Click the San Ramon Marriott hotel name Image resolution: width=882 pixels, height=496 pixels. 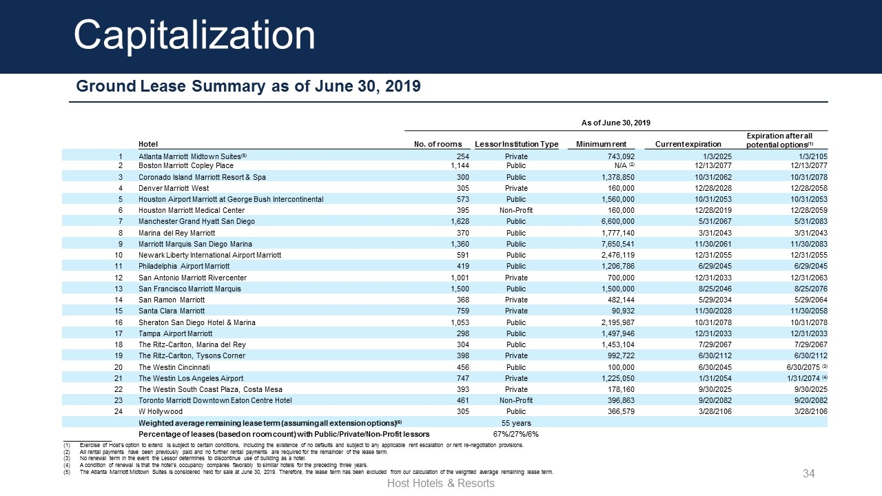click(172, 300)
